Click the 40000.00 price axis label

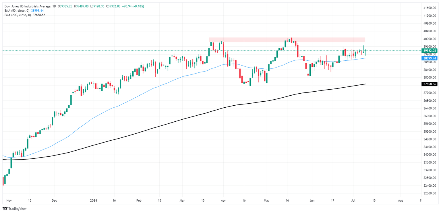click(x=430, y=39)
